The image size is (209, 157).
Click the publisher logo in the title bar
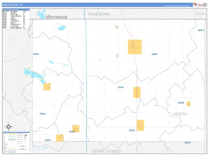[x=198, y=5]
